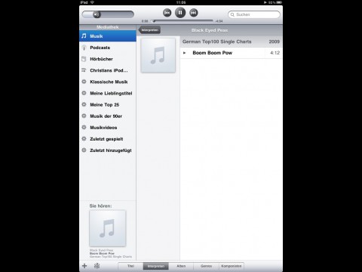
Task: Open the Klassische Musik smart playlist
Action: (x=108, y=82)
